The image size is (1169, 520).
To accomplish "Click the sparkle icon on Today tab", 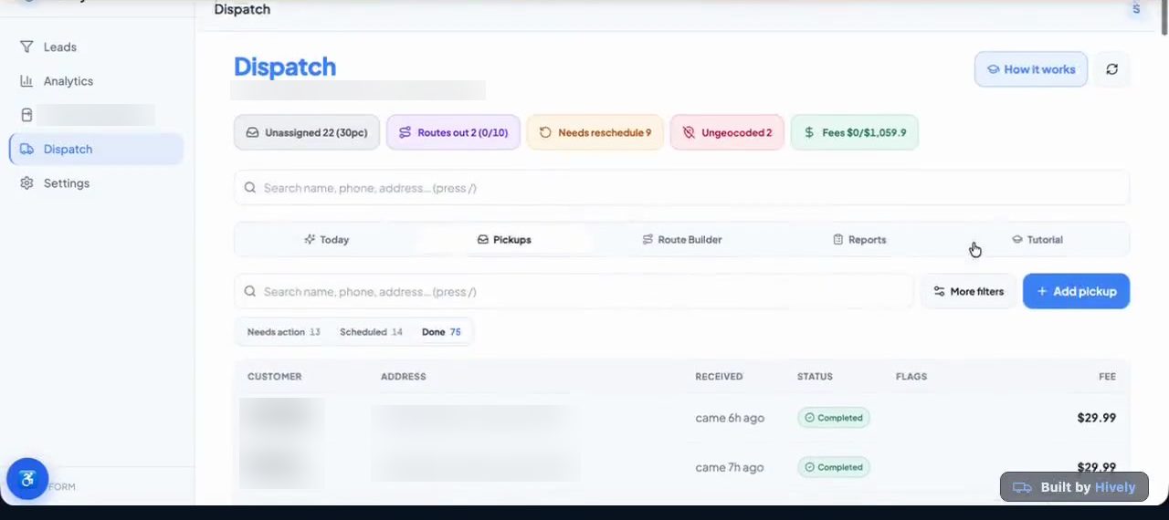I will (310, 240).
